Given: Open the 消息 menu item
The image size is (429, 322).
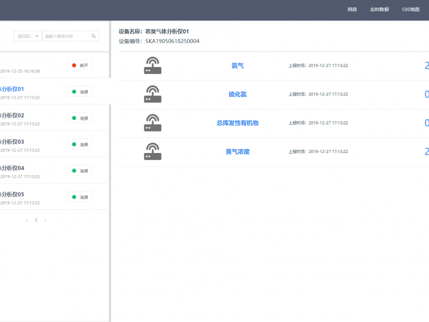Looking at the screenshot, I should [352, 10].
